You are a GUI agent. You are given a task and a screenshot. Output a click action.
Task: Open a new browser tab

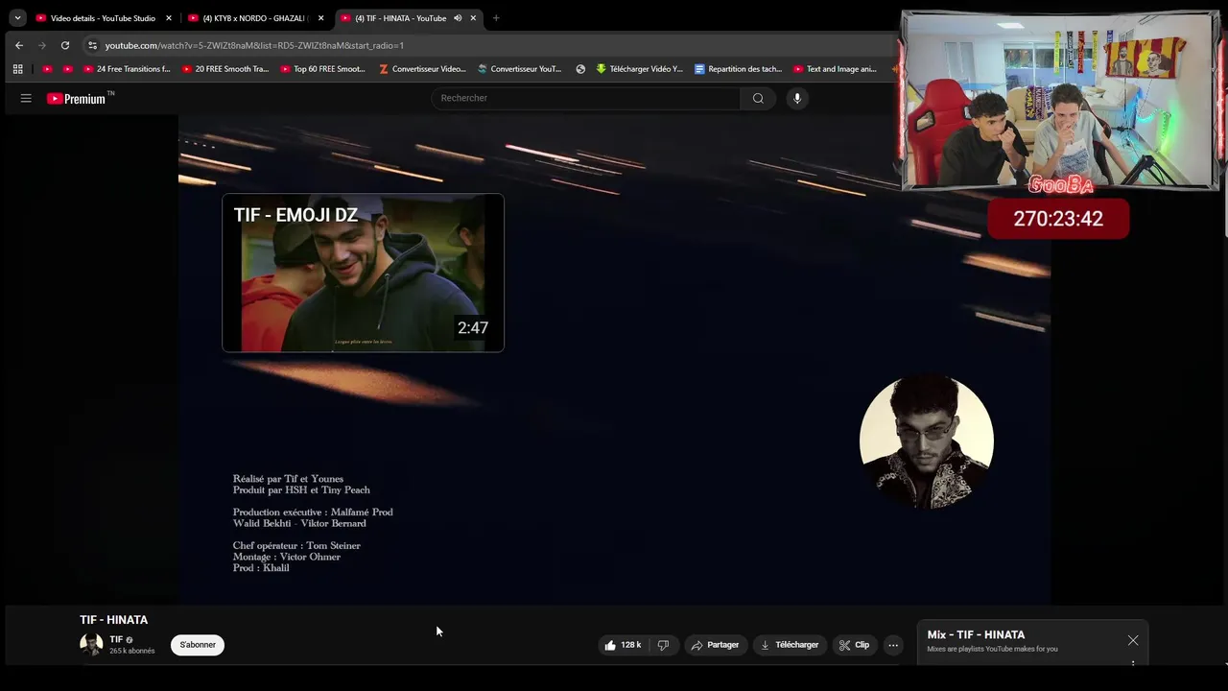[496, 18]
